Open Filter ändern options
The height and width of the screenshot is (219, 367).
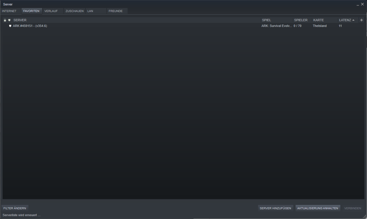(x=15, y=208)
